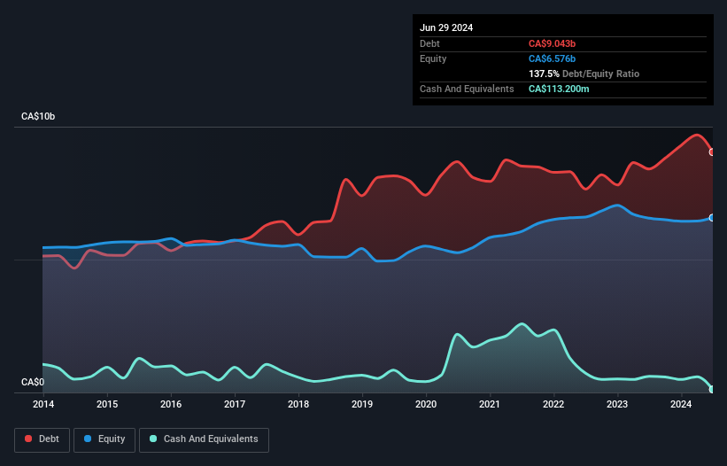Select the Cash endpoint marker on chart

pyautogui.click(x=712, y=390)
